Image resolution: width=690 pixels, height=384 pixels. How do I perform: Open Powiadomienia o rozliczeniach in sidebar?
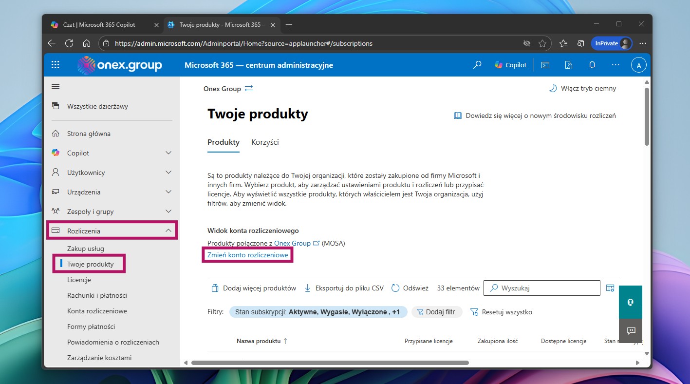113,342
